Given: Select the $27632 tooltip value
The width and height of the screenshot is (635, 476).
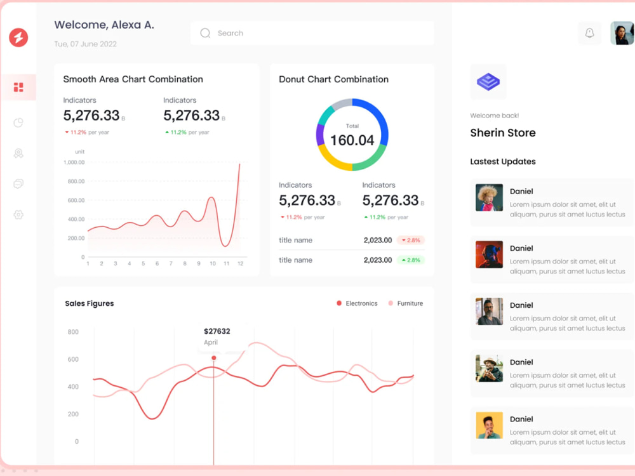Looking at the screenshot, I should tap(217, 331).
